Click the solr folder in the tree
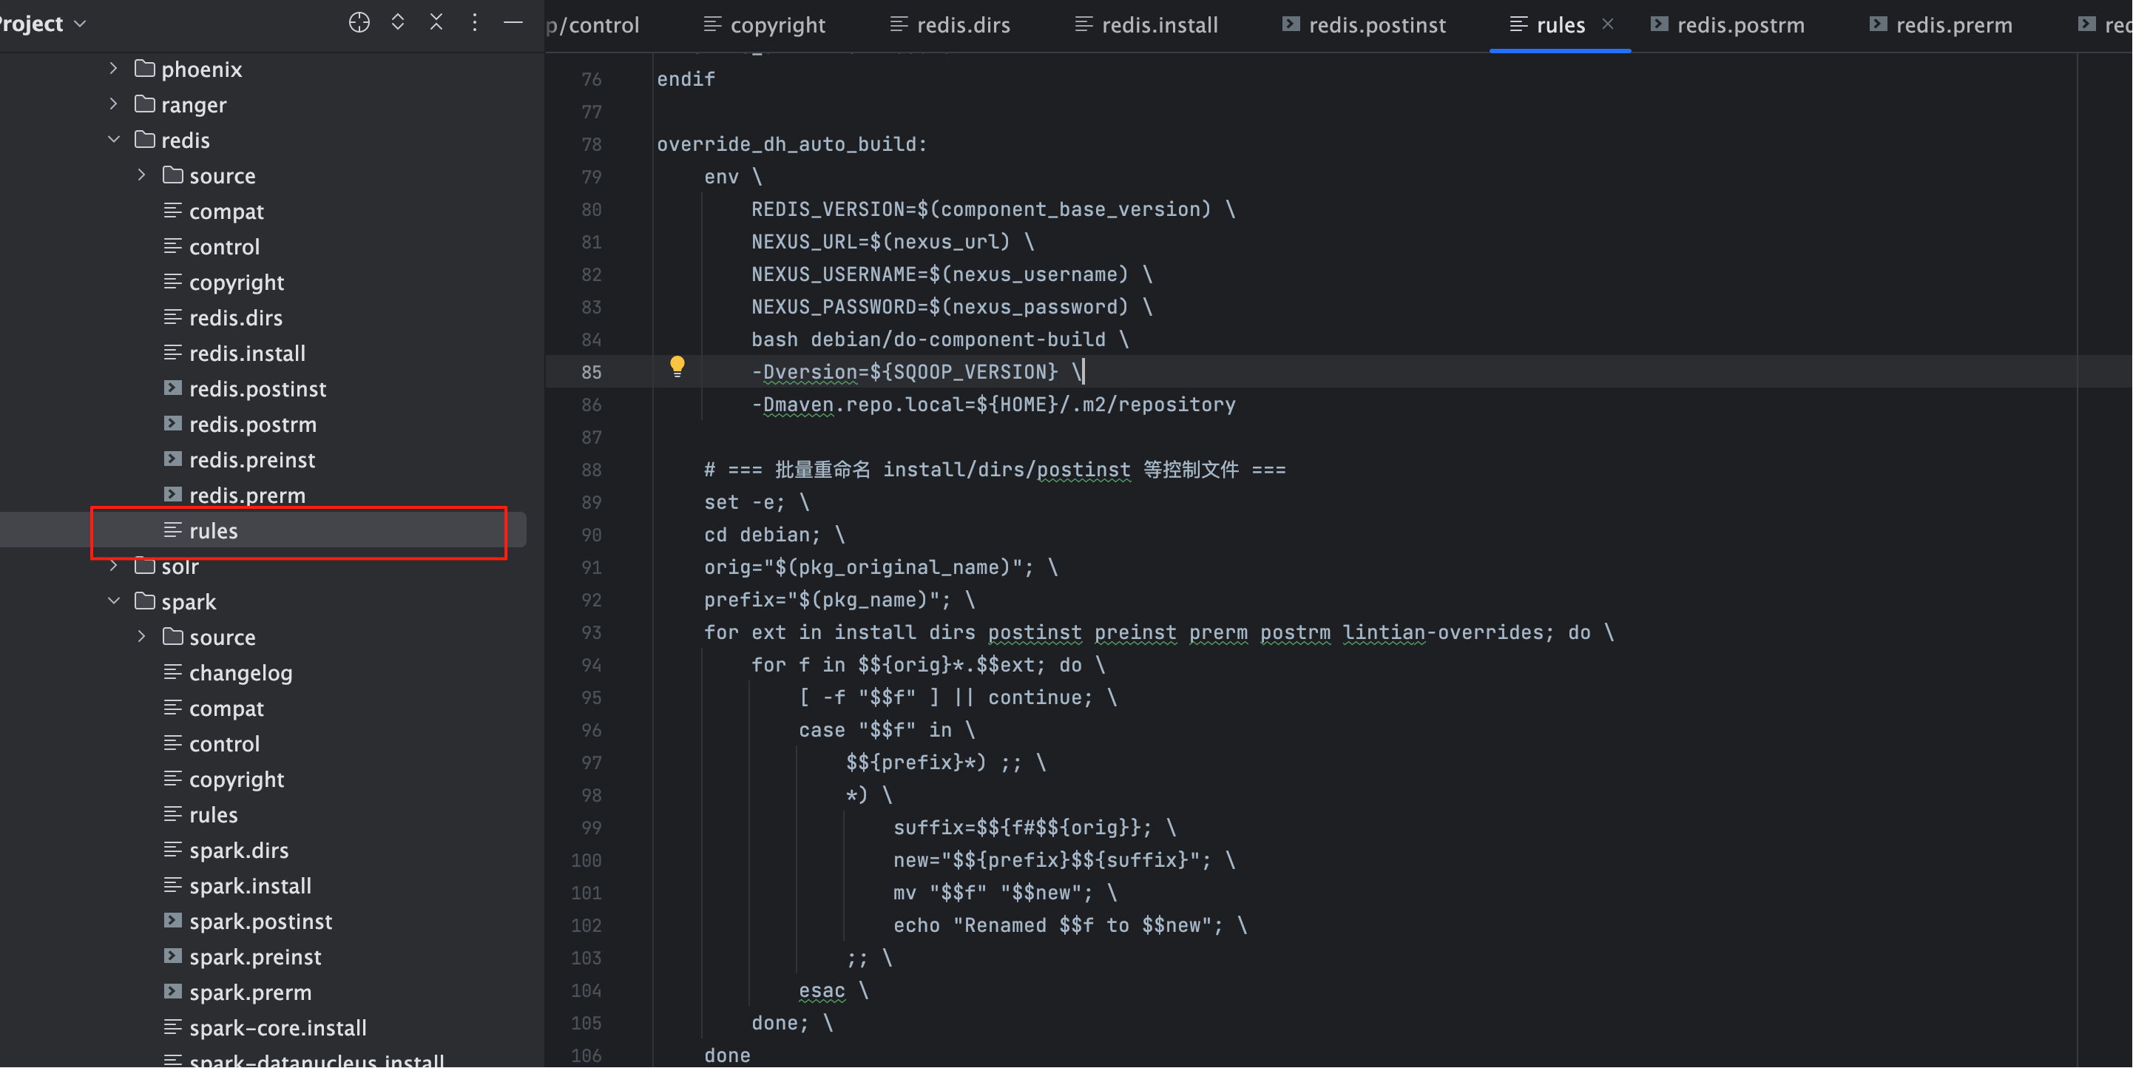Screen dimensions: 2133x1068 (x=180, y=567)
